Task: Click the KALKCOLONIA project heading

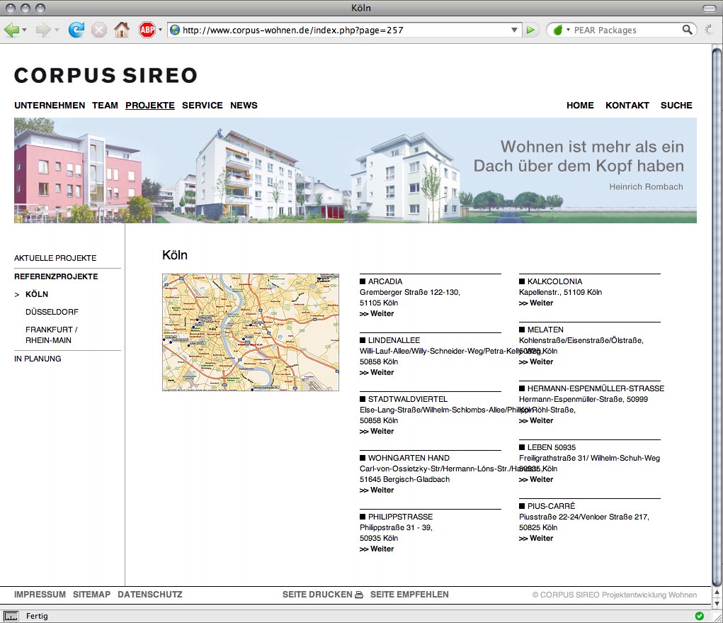Action: [x=554, y=281]
